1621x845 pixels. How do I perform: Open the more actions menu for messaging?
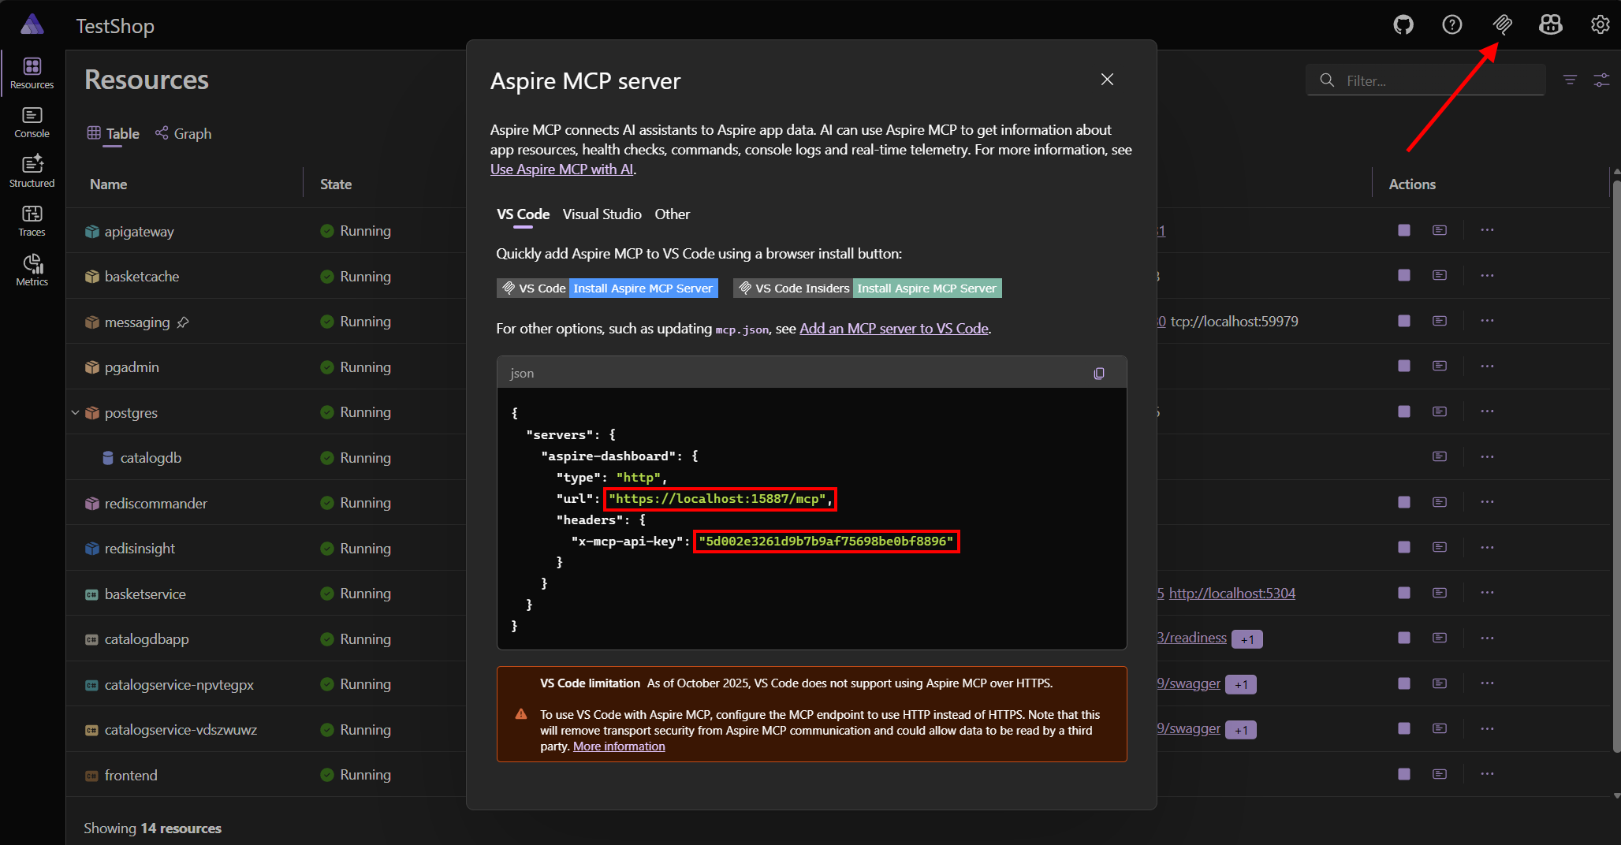1488,321
